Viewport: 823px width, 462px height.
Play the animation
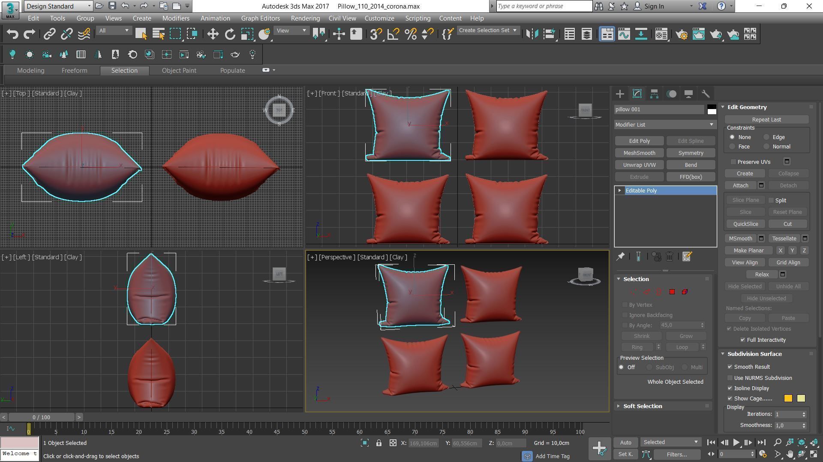click(x=736, y=443)
